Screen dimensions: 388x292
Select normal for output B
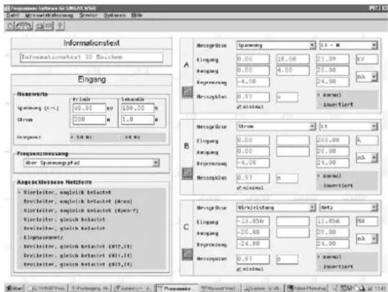pos(329,176)
